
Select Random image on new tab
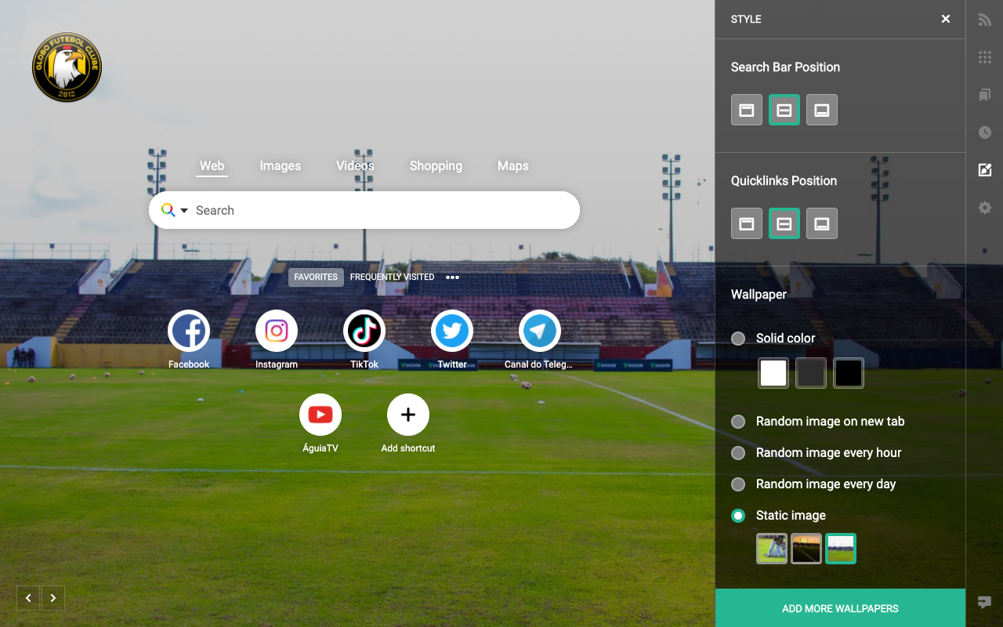tap(738, 422)
